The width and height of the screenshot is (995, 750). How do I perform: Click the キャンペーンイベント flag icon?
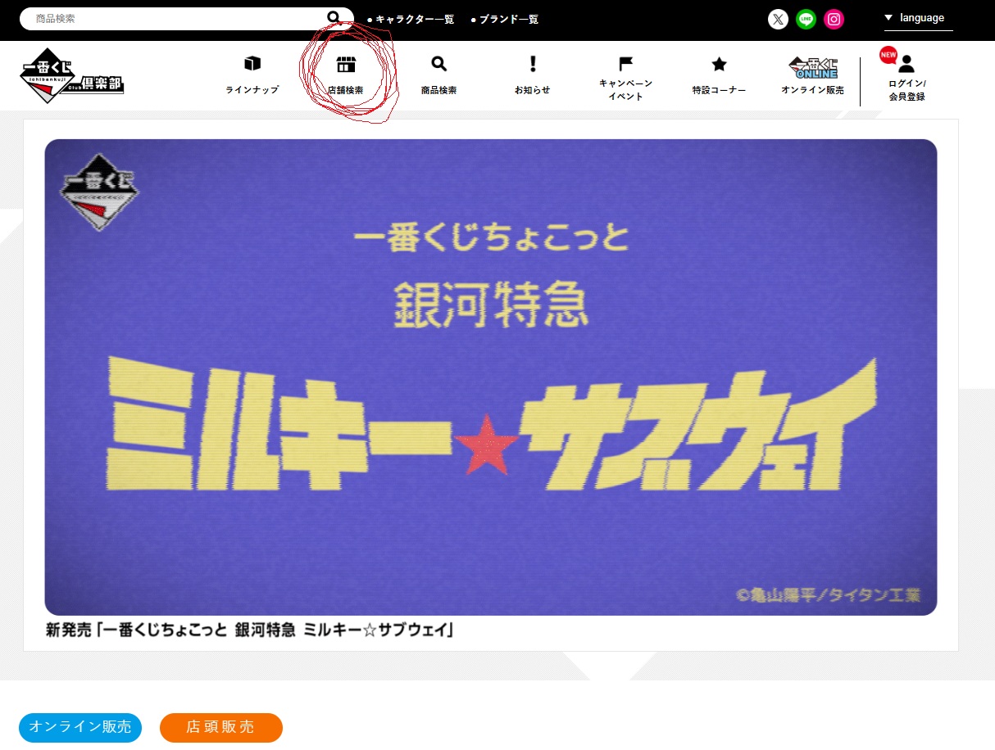click(x=625, y=64)
